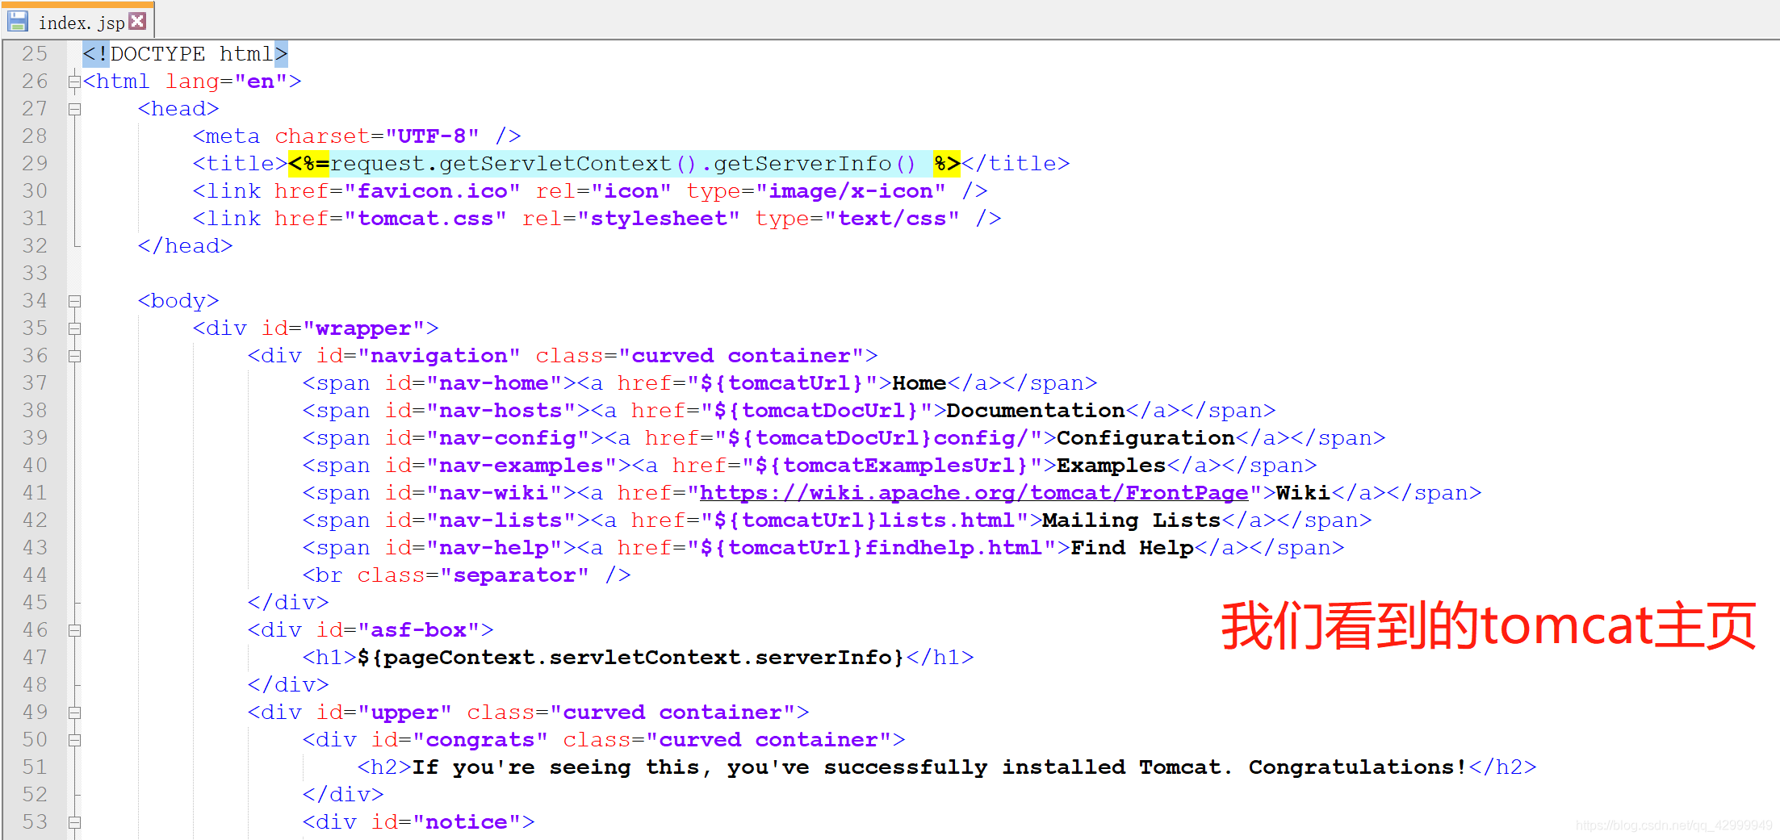Click the "text/css" type value
The height and width of the screenshot is (840, 1780).
(891, 219)
